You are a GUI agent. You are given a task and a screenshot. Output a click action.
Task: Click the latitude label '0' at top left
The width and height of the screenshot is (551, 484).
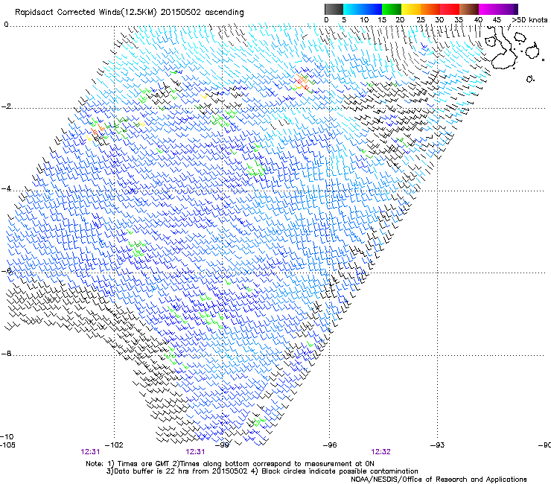tap(6, 25)
